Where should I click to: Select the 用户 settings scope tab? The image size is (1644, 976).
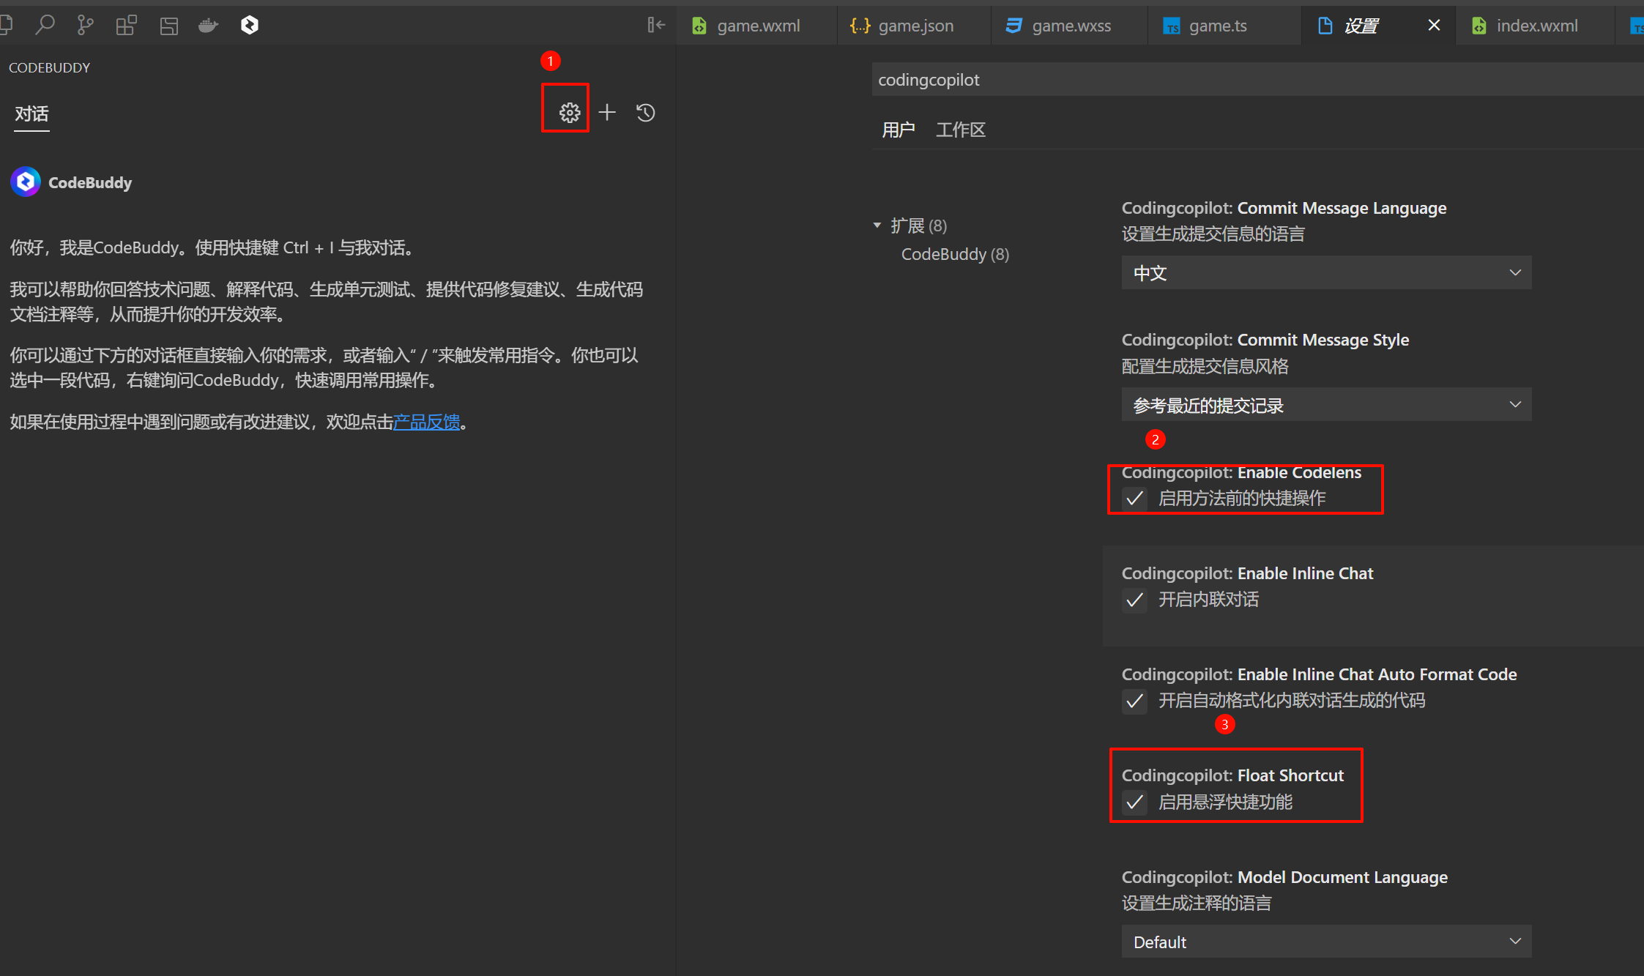[899, 130]
